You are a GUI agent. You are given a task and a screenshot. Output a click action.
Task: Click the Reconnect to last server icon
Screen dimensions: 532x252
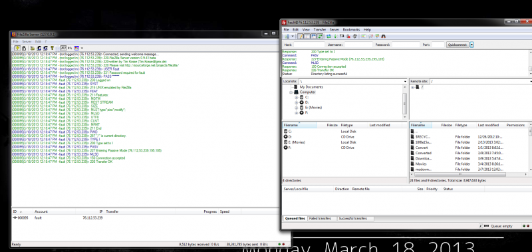[355, 37]
